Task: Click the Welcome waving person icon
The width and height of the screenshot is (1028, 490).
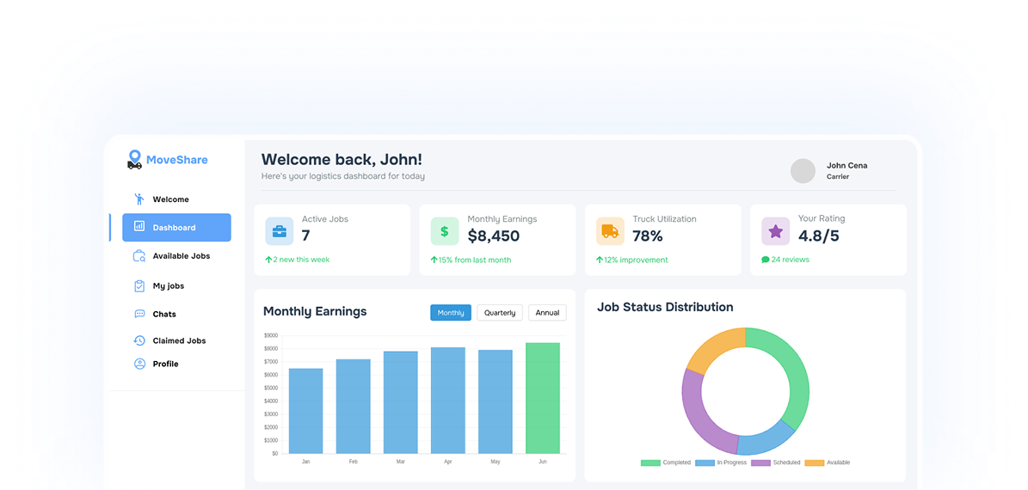Action: (x=139, y=199)
